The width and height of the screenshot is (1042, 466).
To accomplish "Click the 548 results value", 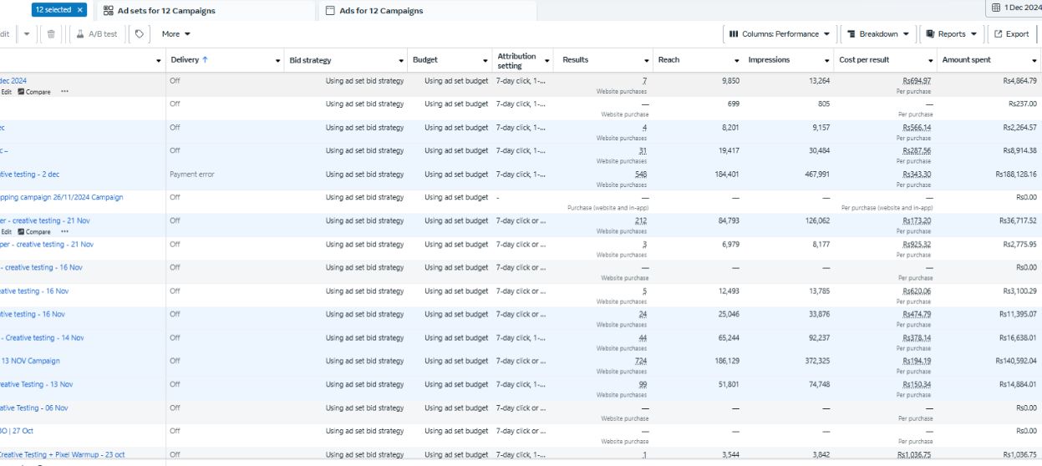I will coord(640,175).
